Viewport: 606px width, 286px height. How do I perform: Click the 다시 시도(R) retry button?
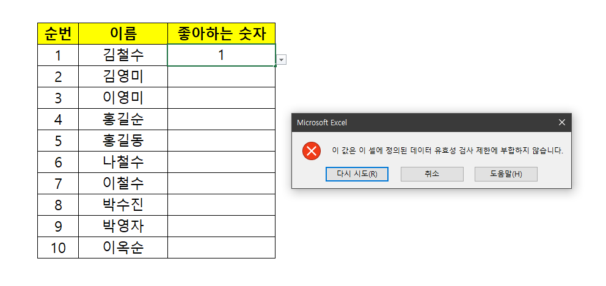click(x=357, y=174)
